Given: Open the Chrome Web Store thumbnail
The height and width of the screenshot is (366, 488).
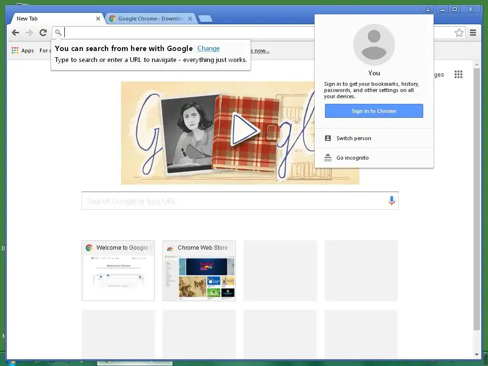Looking at the screenshot, I should (x=199, y=271).
